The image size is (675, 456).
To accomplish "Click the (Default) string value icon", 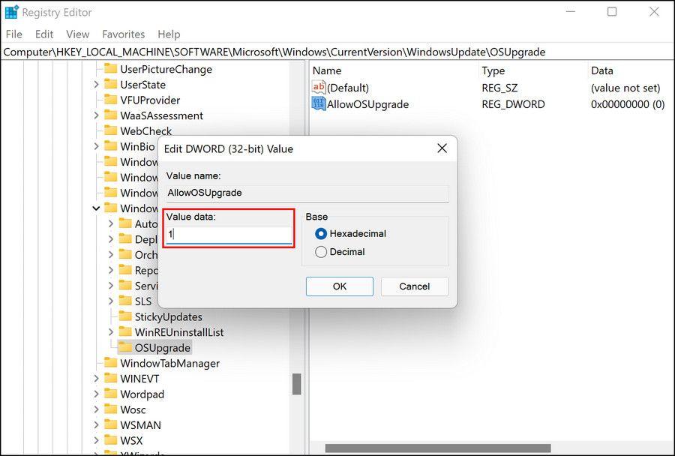I will pyautogui.click(x=319, y=88).
